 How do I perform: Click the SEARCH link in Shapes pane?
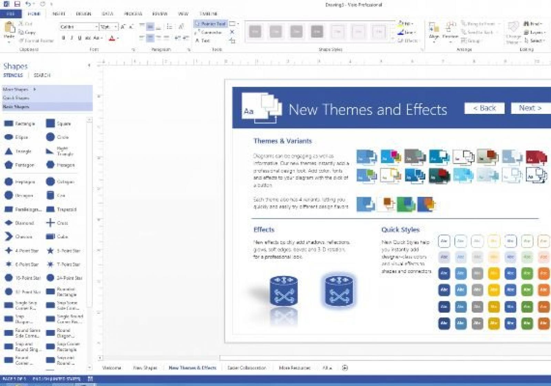(42, 75)
